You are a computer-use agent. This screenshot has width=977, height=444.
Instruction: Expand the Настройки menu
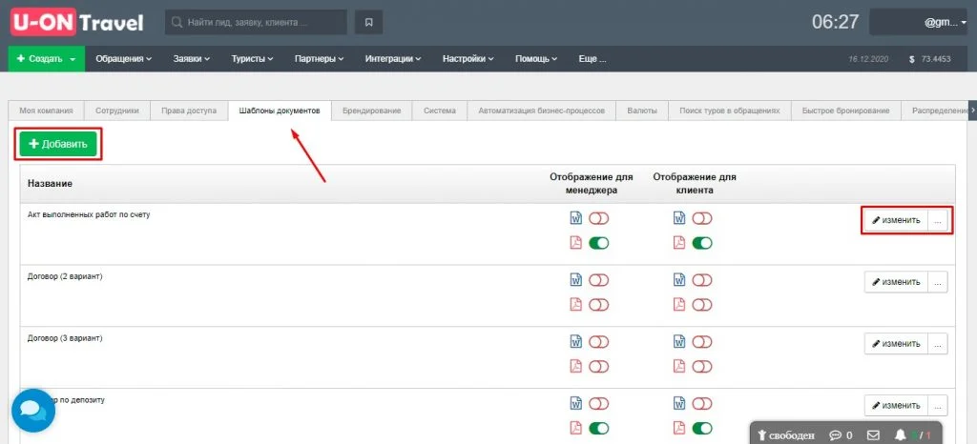468,59
